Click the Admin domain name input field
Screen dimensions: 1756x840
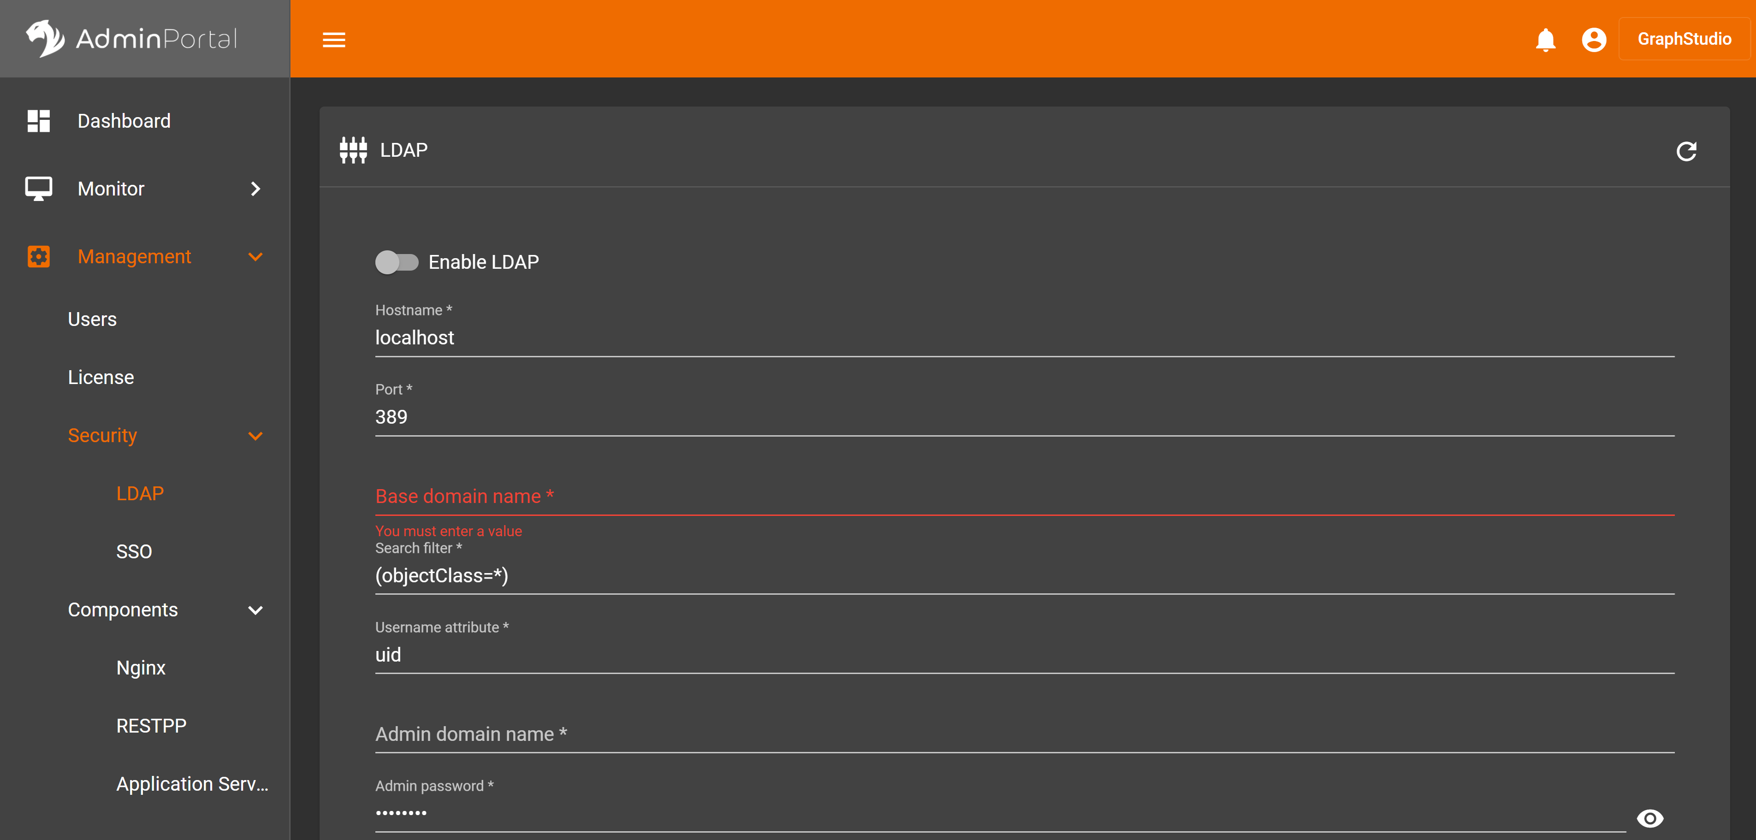[1022, 734]
